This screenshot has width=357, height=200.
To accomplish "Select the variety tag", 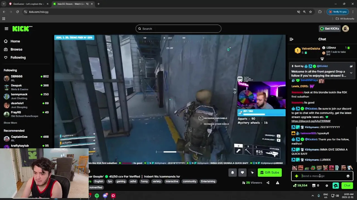I will coord(157,181).
